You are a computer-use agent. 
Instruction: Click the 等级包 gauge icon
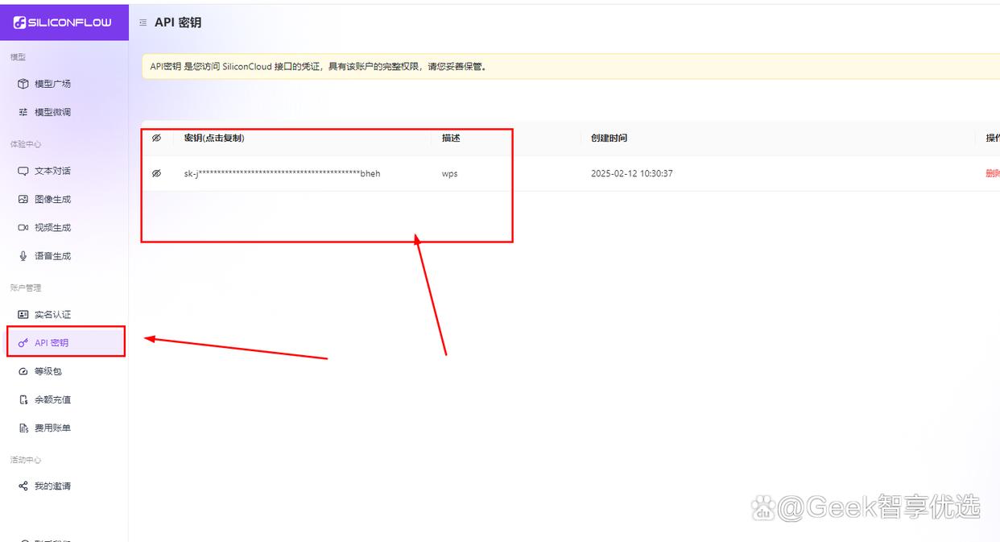[23, 371]
